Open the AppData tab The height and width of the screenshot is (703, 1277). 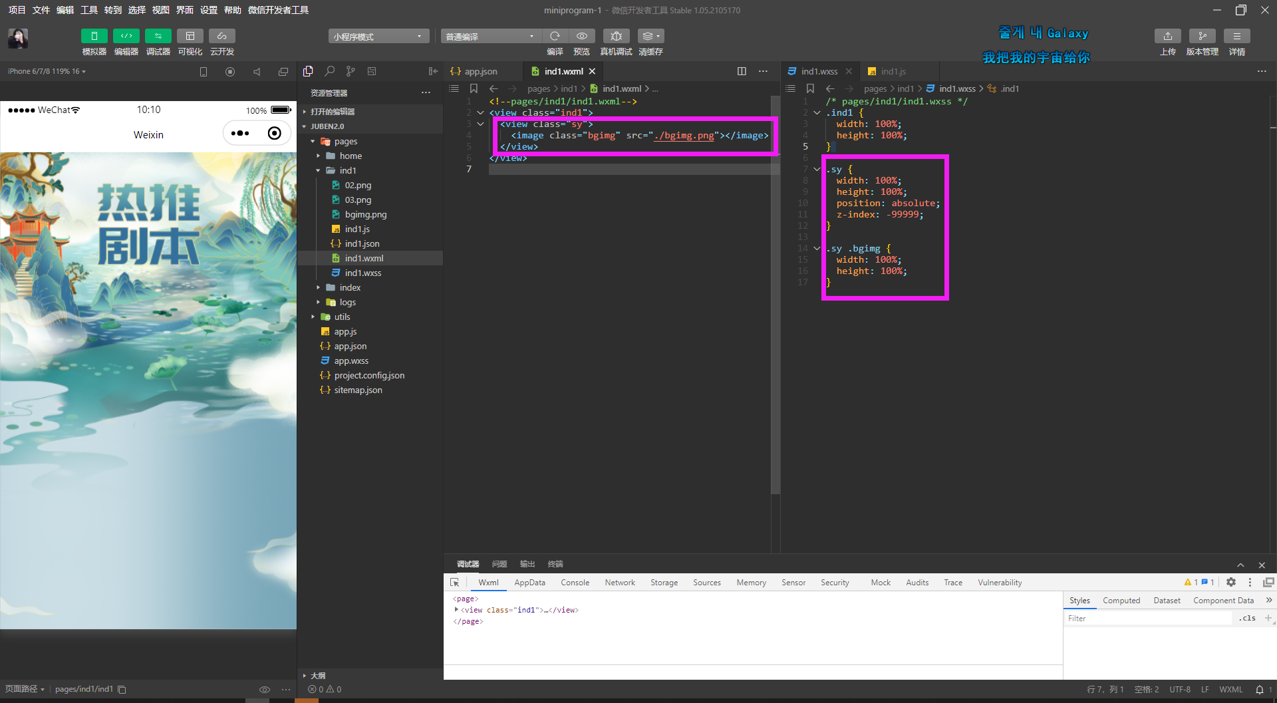coord(529,583)
